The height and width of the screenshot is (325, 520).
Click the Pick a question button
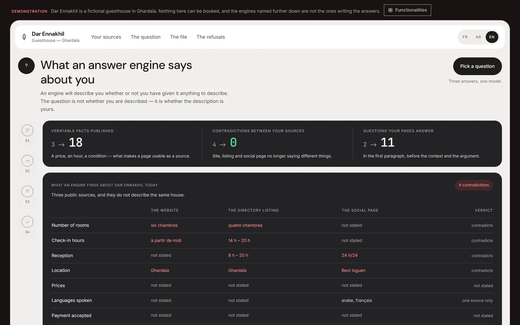(477, 66)
